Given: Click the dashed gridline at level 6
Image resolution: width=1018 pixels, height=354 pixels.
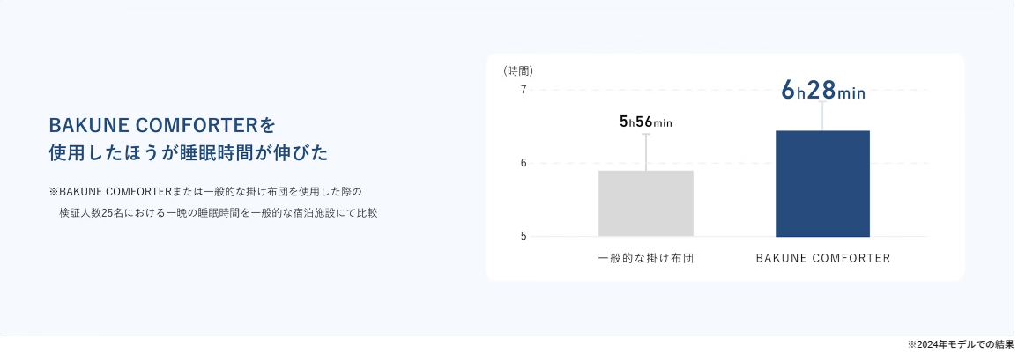Looking at the screenshot, I should [x=732, y=163].
